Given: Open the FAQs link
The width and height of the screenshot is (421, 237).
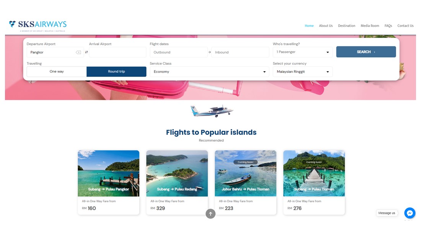Looking at the screenshot, I should (x=388, y=26).
